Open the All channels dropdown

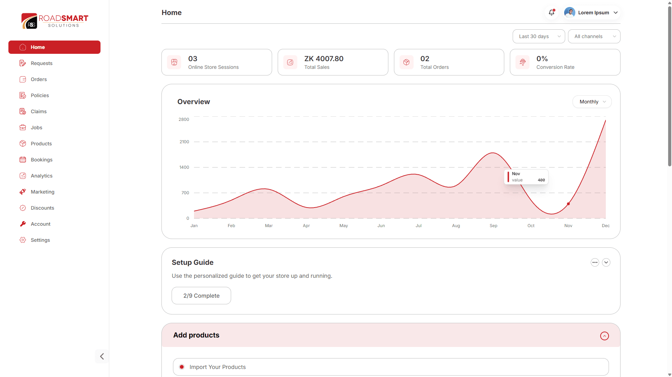[x=594, y=36]
